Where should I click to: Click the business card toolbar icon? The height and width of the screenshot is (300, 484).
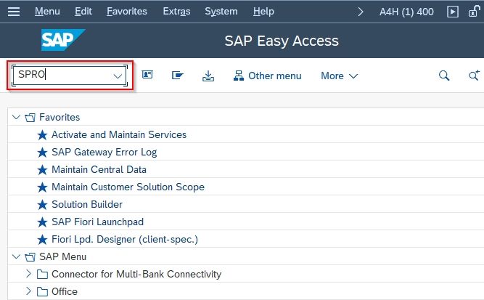147,75
